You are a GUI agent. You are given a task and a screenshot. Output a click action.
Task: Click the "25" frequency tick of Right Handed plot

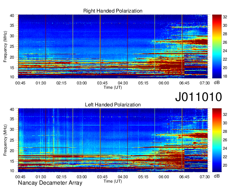[x=12, y=46]
